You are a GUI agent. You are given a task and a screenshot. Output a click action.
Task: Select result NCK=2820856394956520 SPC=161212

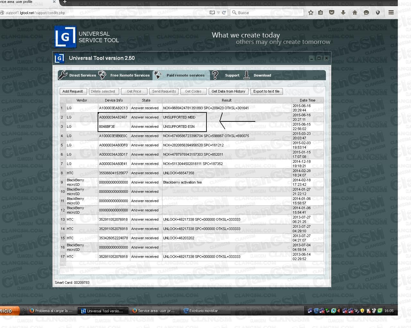click(x=227, y=145)
